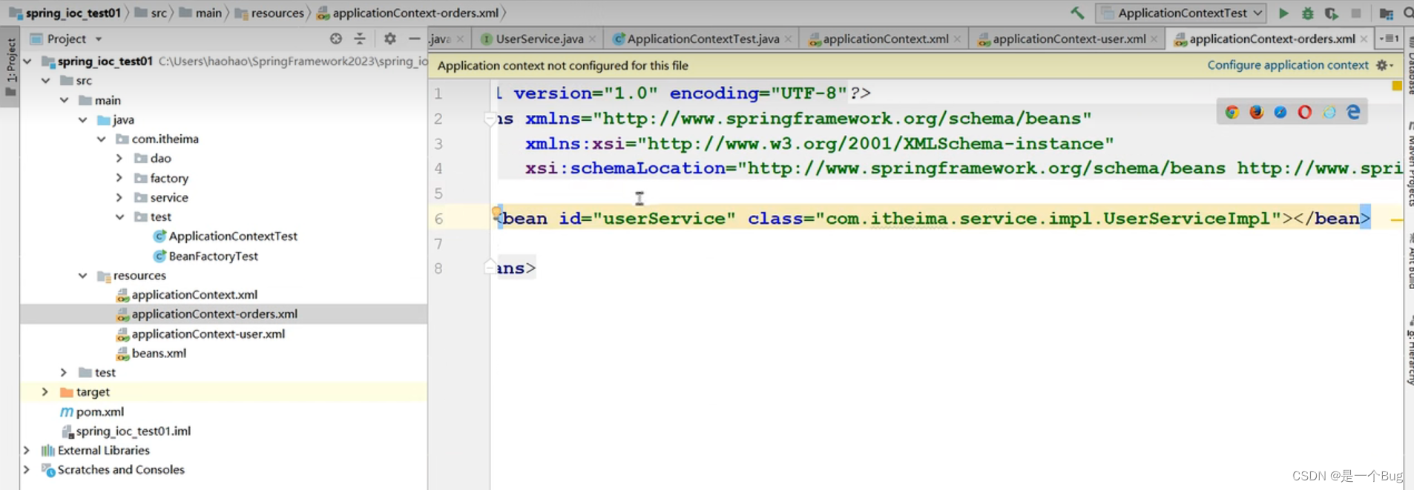Open the Database tool window
Image resolution: width=1414 pixels, height=490 pixels.
1409,65
